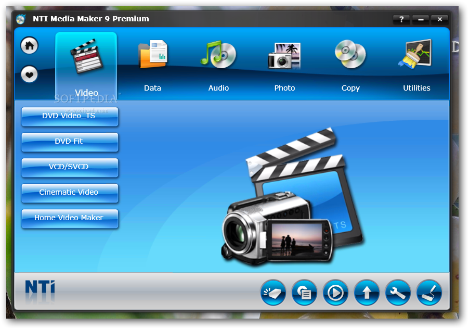Select the Video clapperboard tab

(x=86, y=66)
